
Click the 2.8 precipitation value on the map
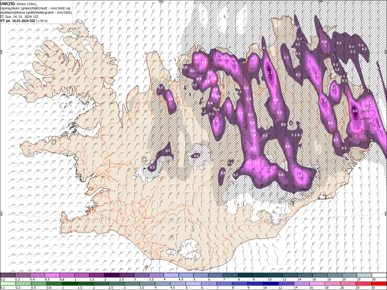pos(355,111)
